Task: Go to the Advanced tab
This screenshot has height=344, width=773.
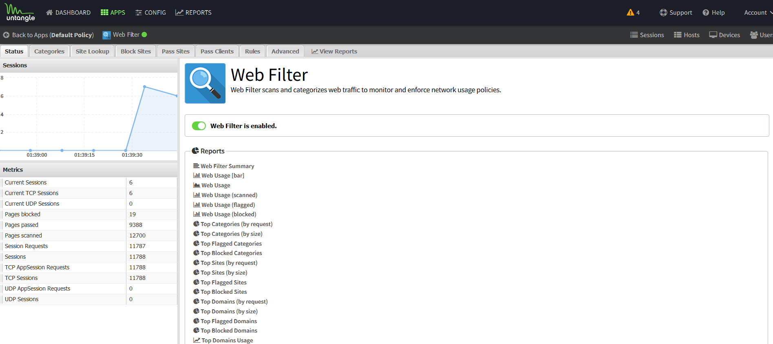Action: pos(285,51)
